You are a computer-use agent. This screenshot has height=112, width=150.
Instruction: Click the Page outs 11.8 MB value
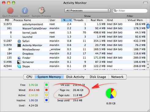pos(77,95)
